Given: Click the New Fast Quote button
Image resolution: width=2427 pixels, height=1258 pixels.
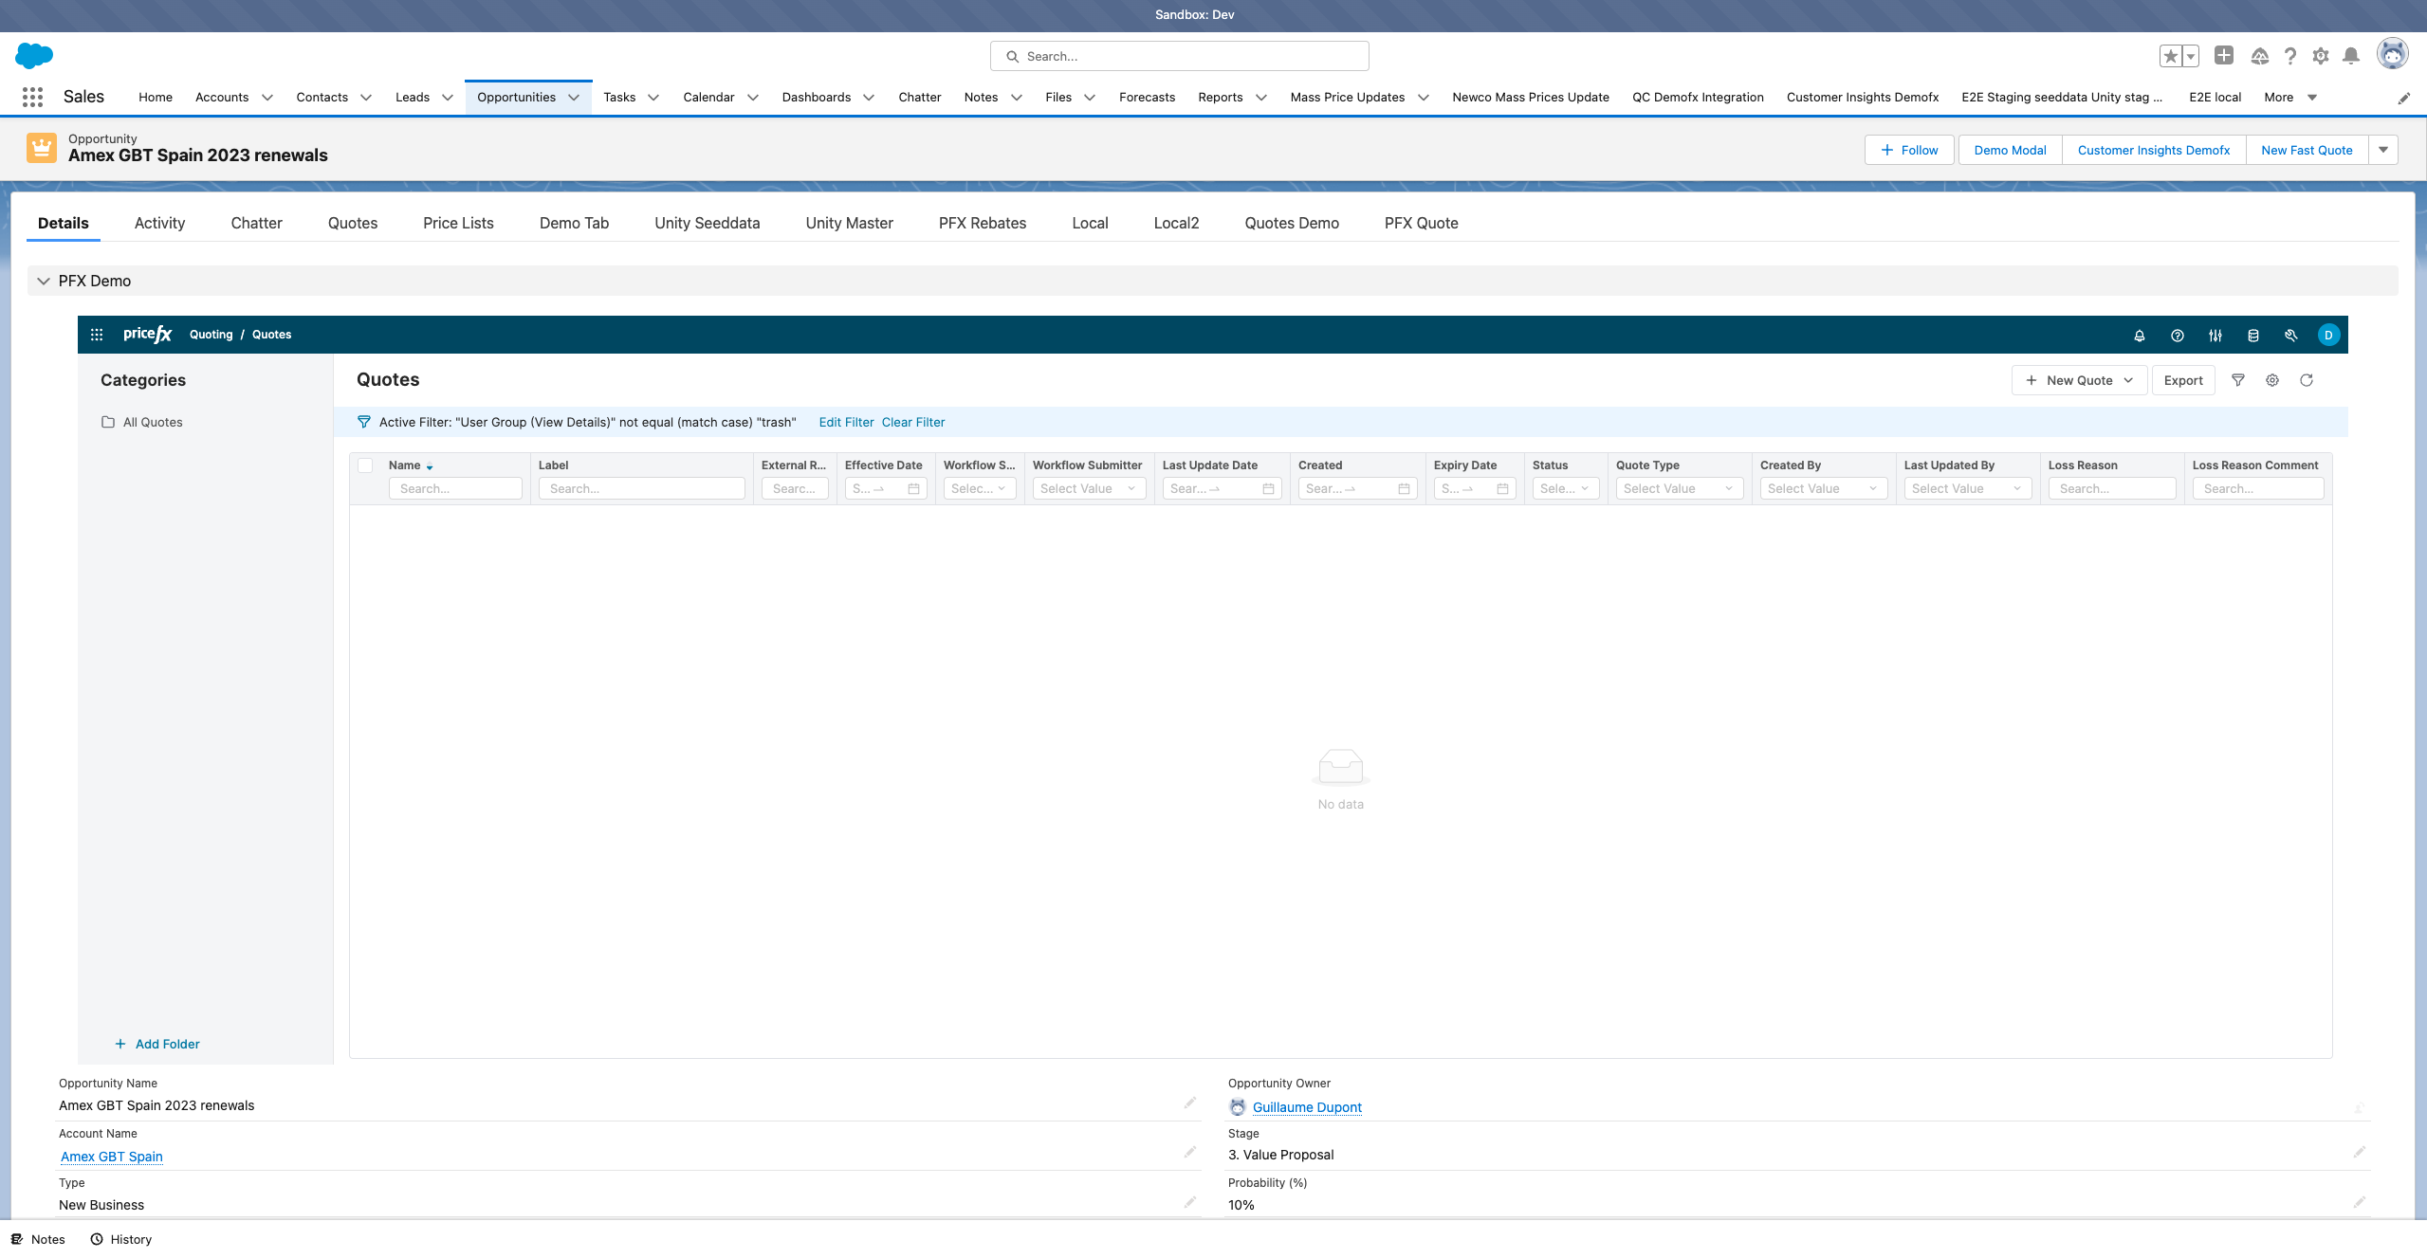Looking at the screenshot, I should [2307, 150].
